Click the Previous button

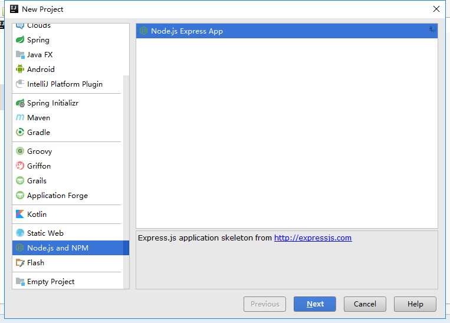pos(265,304)
